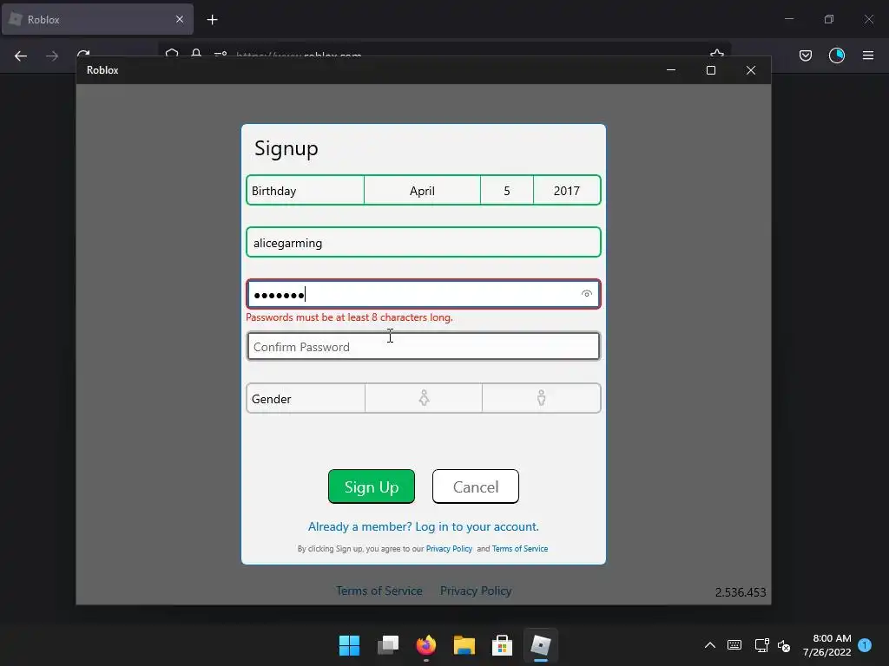Open the Windows Start menu
The width and height of the screenshot is (889, 666).
[x=349, y=645]
